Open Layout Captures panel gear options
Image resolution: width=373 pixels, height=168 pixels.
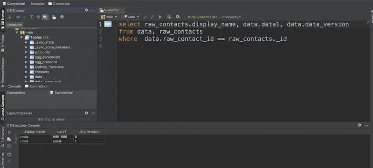point(87,113)
